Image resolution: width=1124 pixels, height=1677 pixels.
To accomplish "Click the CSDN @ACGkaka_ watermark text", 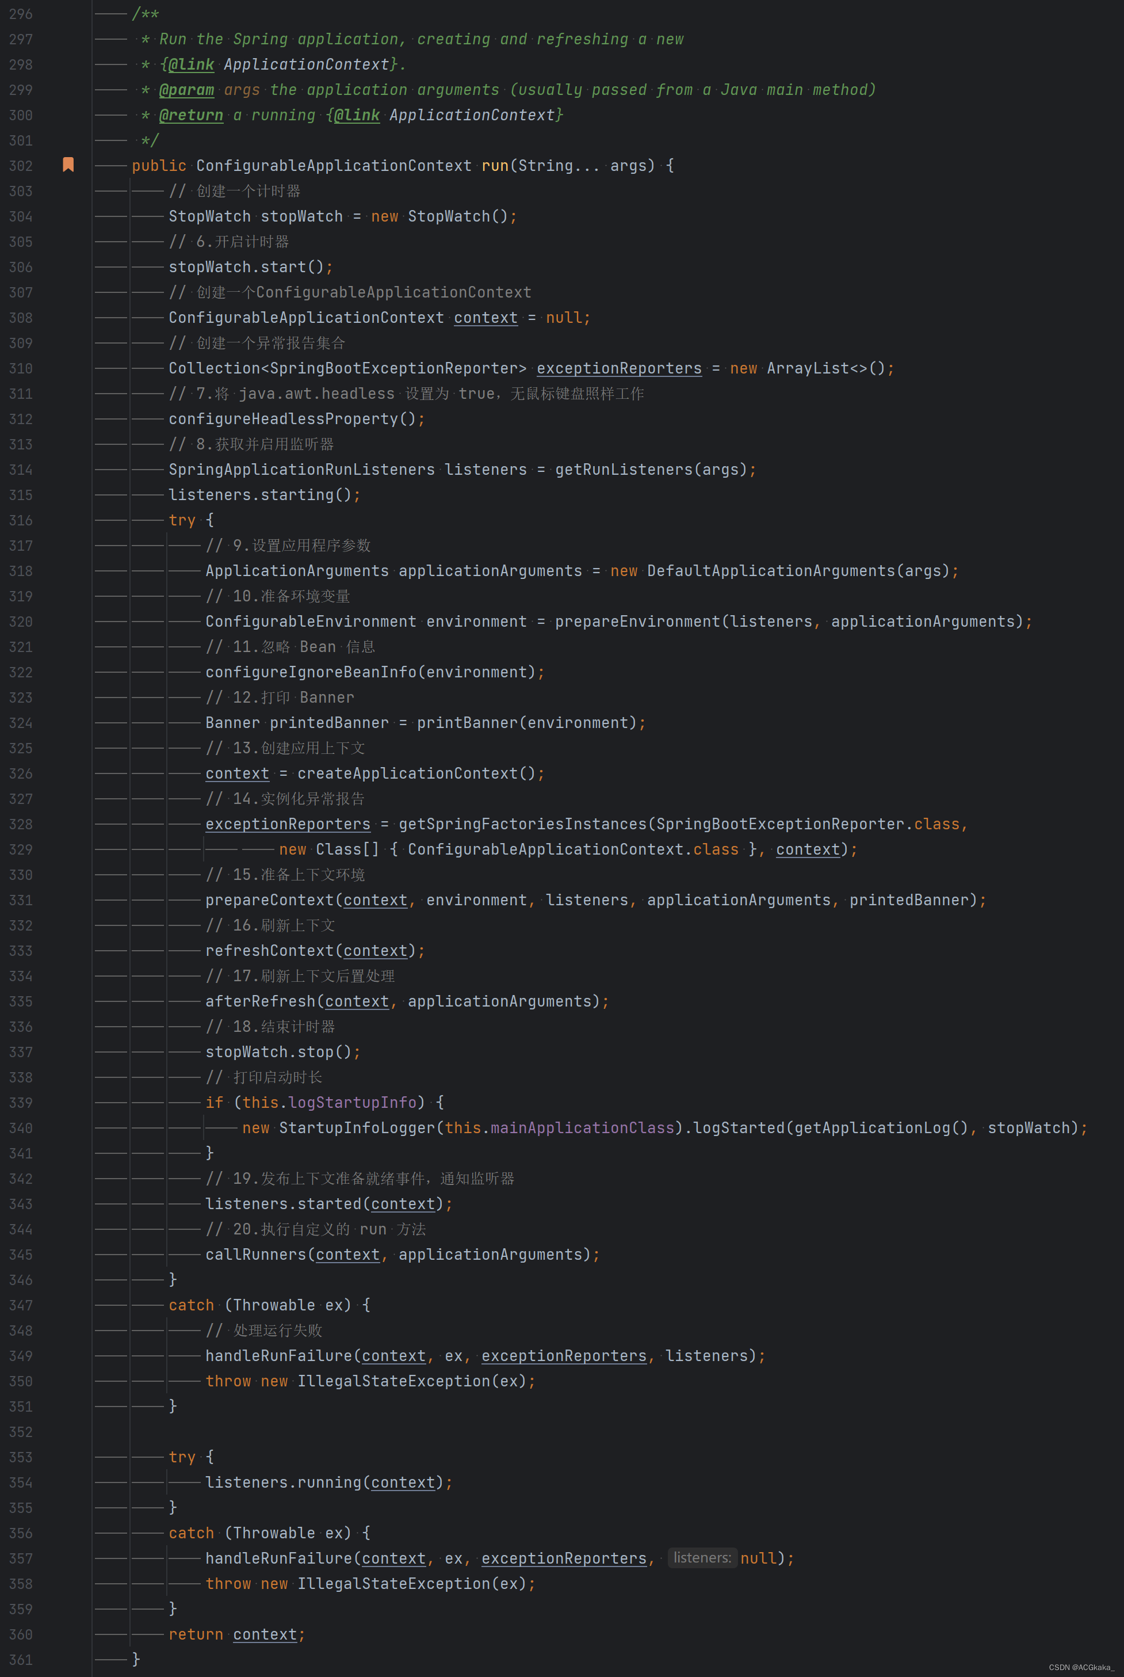I will coord(1080,1667).
